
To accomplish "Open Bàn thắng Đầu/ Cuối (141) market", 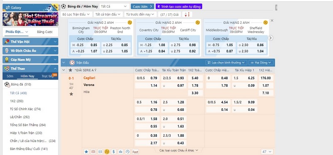I will pyautogui.click(x=29, y=149).
